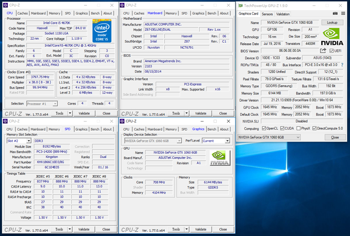Click the large NVIDIA logo in GPU-Z
This screenshot has width=350, height=236.
coord(333,36)
